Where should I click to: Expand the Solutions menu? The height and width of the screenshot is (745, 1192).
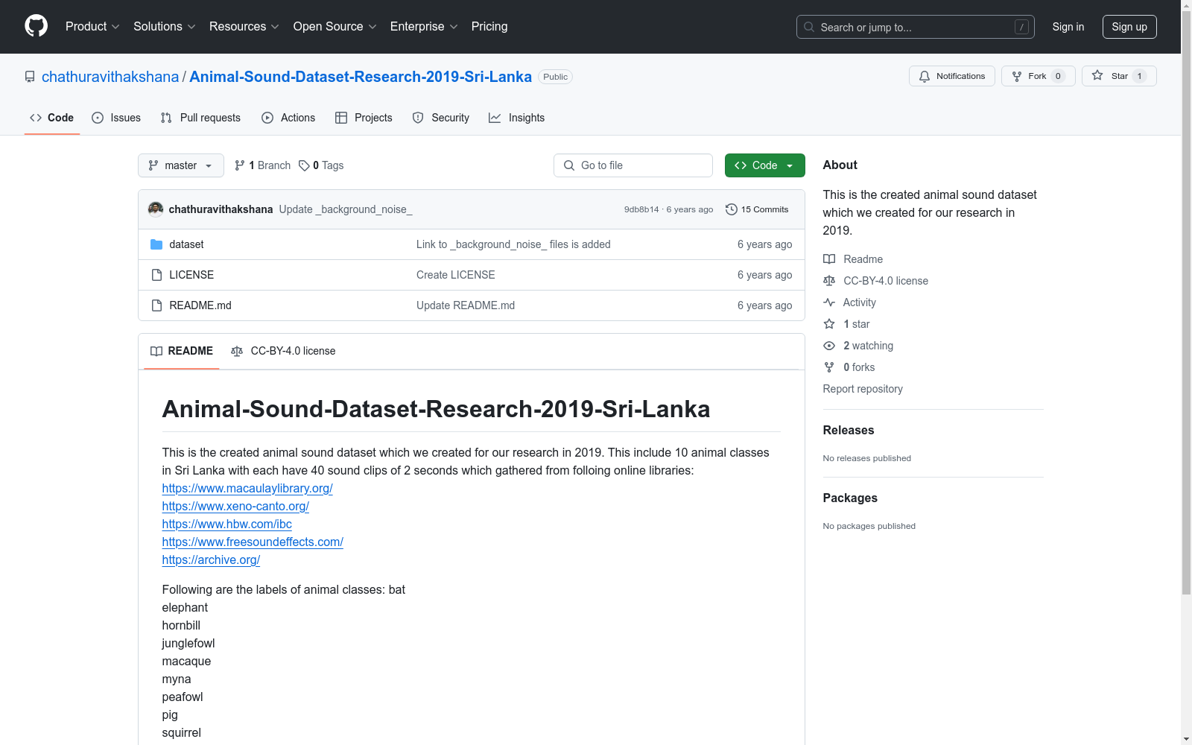coord(165,26)
